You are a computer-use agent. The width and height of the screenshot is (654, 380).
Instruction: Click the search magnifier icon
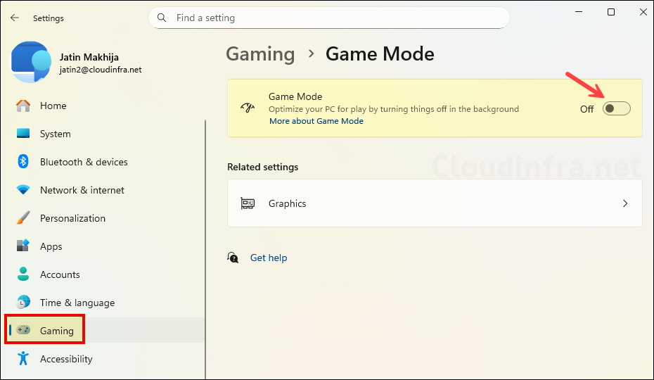(x=162, y=18)
